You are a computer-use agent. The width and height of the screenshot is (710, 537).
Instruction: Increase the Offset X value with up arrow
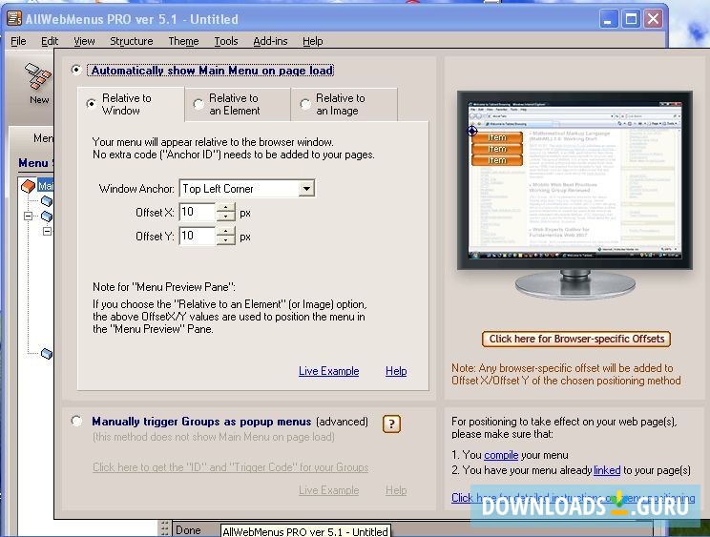click(225, 207)
